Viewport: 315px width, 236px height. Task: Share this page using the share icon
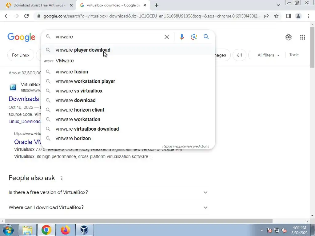266,16
